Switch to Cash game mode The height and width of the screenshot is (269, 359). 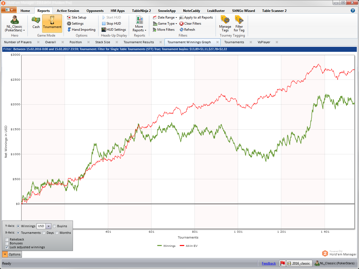click(36, 23)
